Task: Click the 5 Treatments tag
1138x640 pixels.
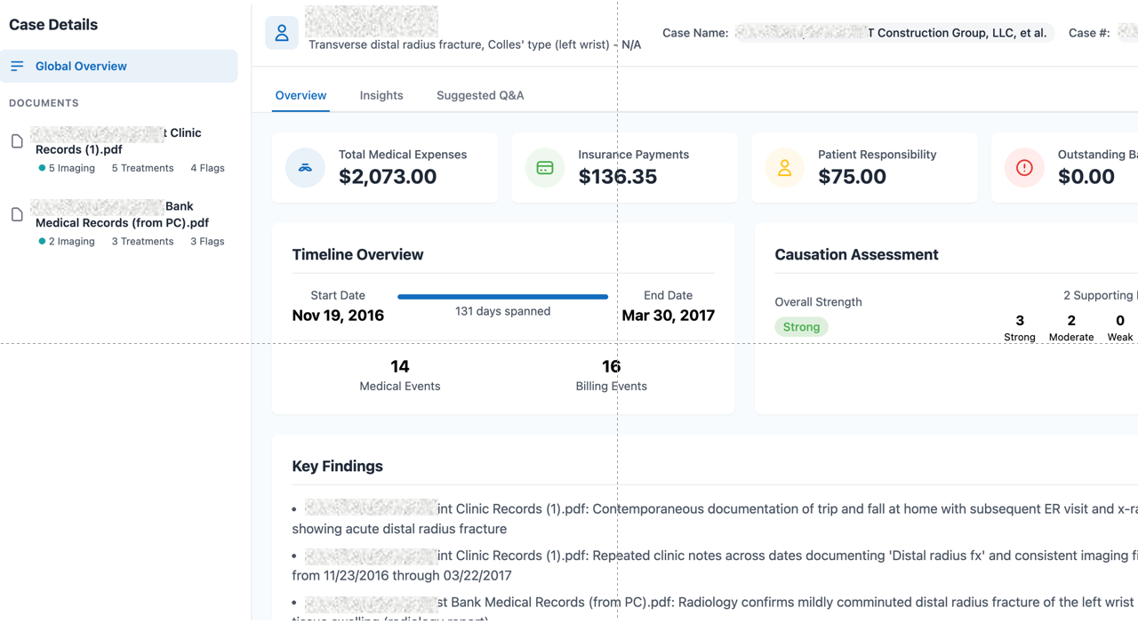Action: pos(142,168)
